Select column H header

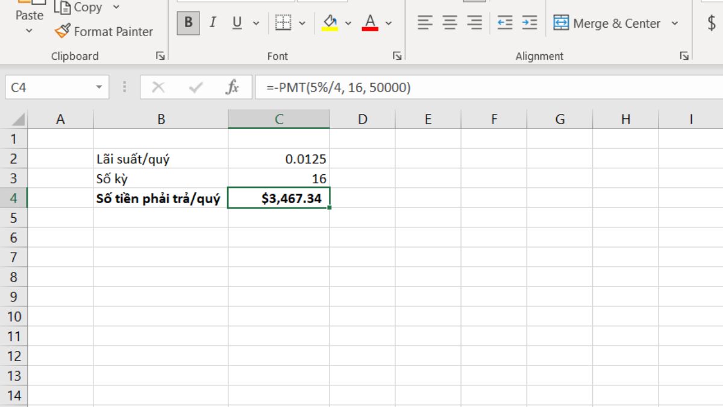pos(625,119)
